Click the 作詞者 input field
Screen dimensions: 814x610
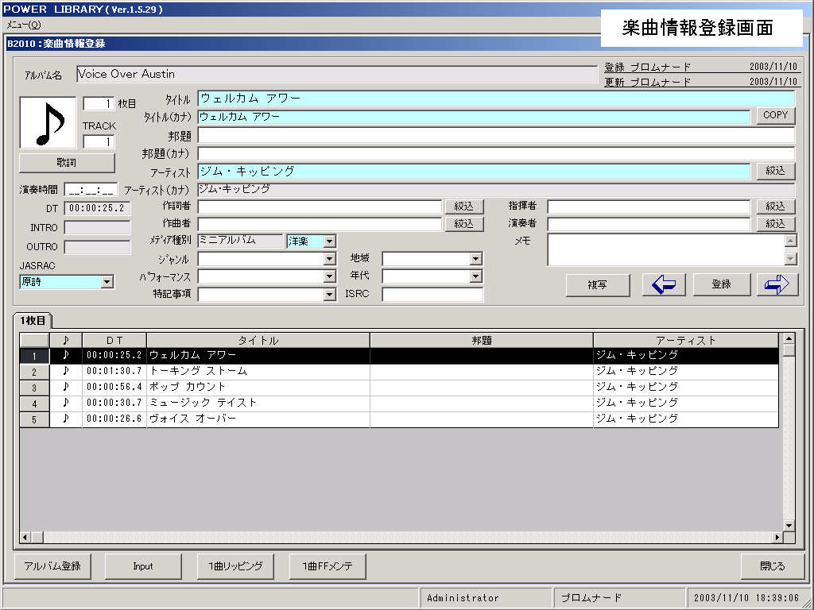(x=320, y=207)
